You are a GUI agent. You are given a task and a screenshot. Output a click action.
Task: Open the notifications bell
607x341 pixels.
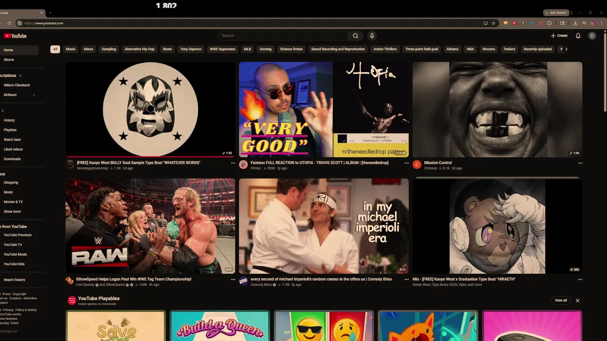click(x=578, y=36)
